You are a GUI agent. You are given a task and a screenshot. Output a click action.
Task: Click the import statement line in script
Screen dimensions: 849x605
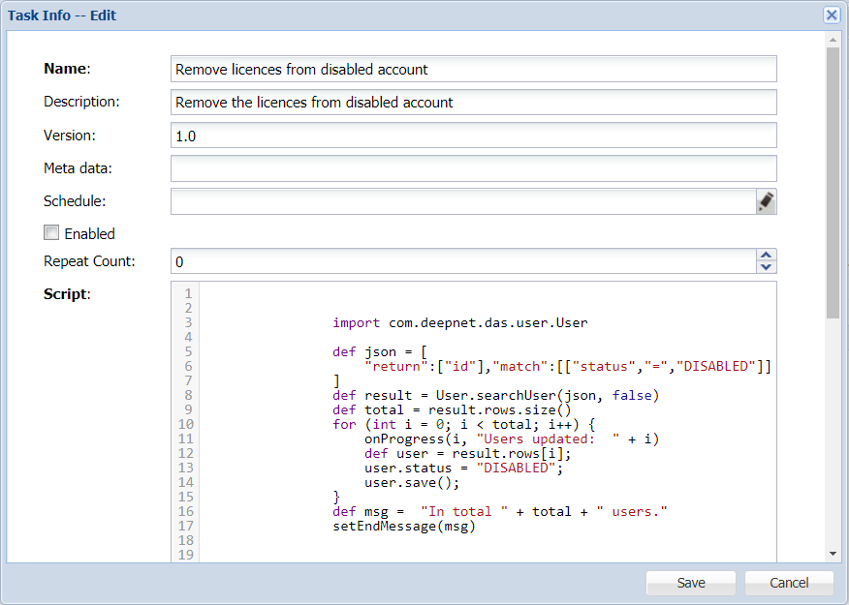pos(460,323)
